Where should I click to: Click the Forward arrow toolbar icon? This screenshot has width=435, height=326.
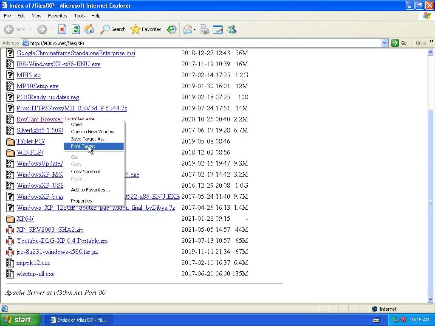click(42, 29)
